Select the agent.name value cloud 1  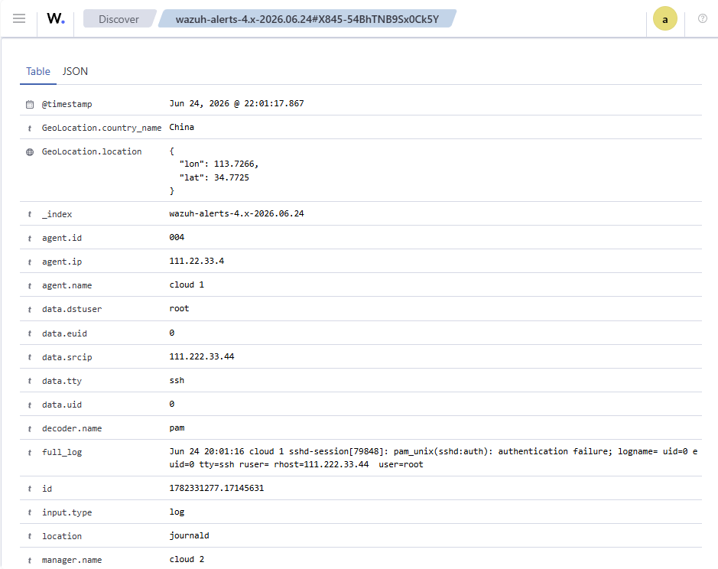[x=187, y=285]
